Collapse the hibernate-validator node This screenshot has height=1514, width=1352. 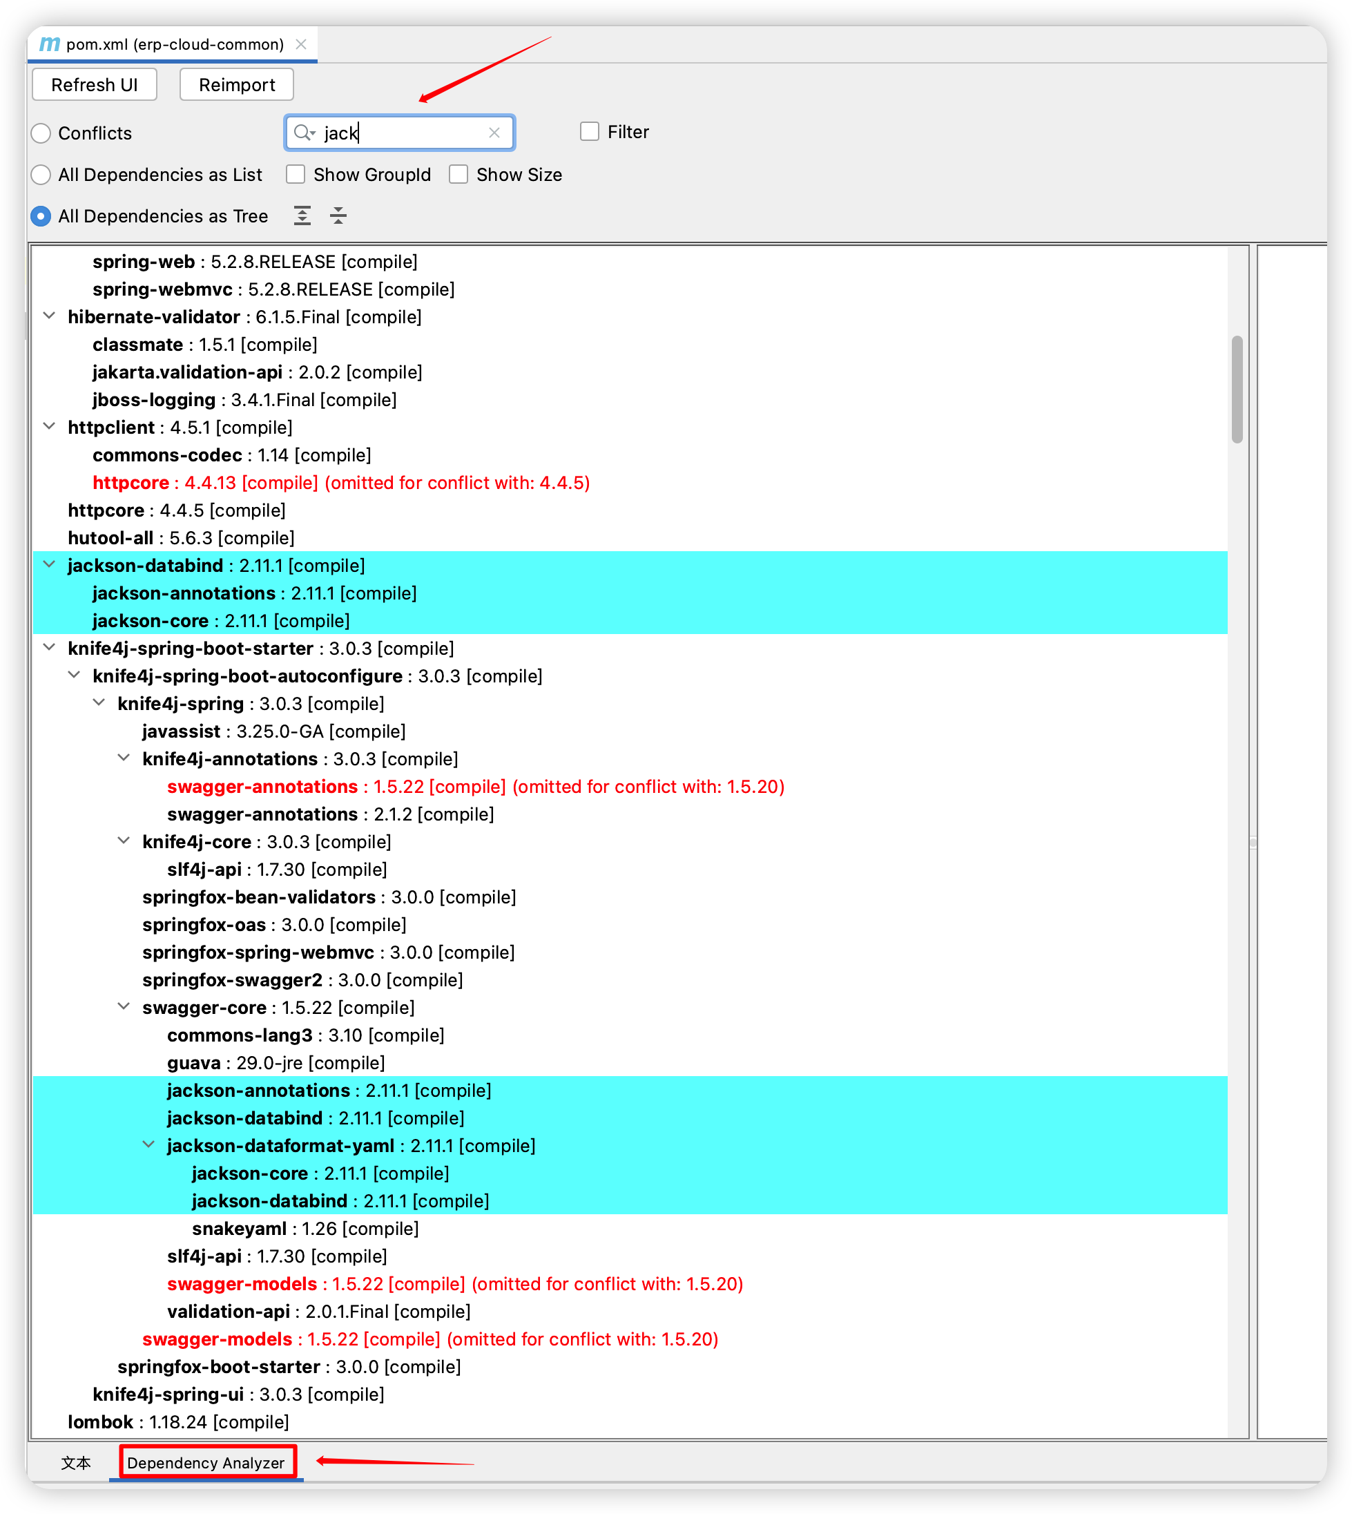coord(49,316)
